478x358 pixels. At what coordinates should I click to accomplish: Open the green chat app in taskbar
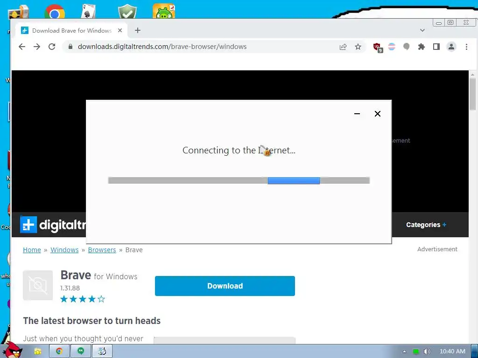click(80, 351)
